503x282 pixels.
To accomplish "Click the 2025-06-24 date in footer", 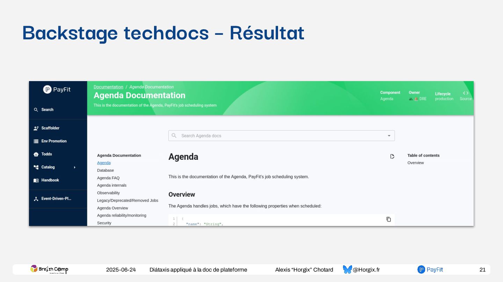I will coord(121,270).
